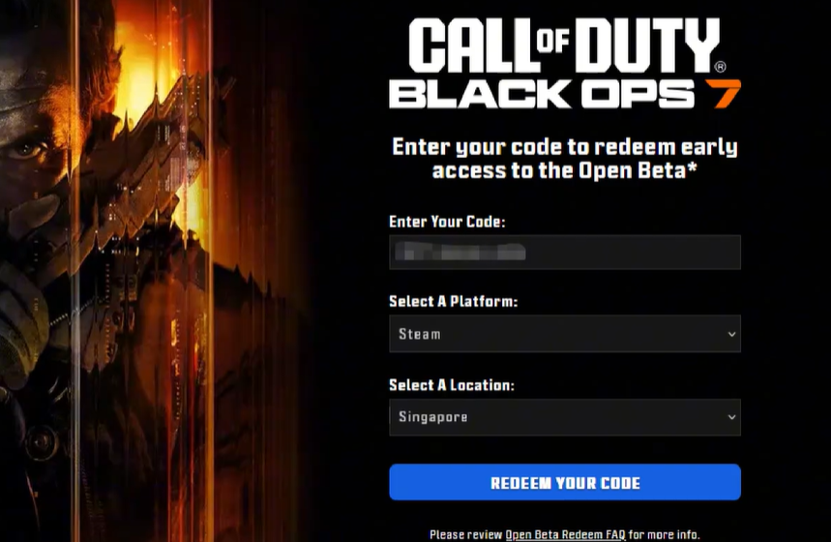Click the orange 7 emblem
The height and width of the screenshot is (542, 831).
[x=724, y=94]
